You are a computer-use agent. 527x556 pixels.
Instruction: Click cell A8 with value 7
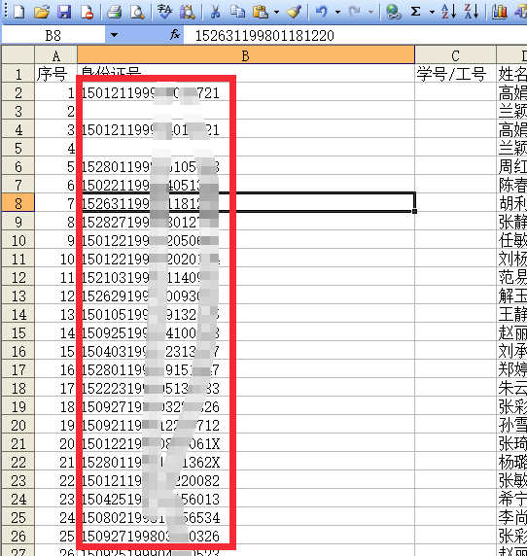pos(55,203)
